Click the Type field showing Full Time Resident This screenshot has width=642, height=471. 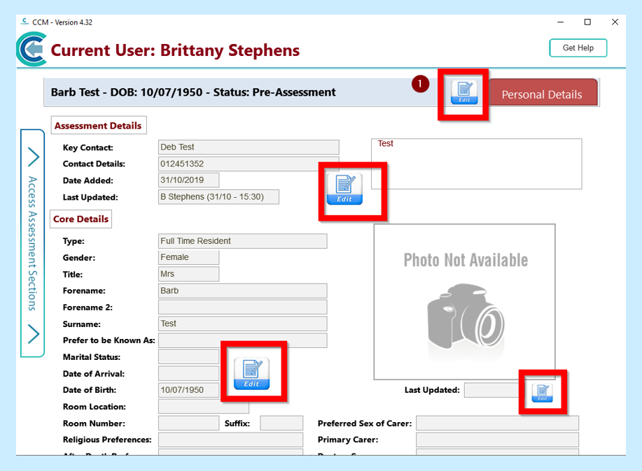242,241
